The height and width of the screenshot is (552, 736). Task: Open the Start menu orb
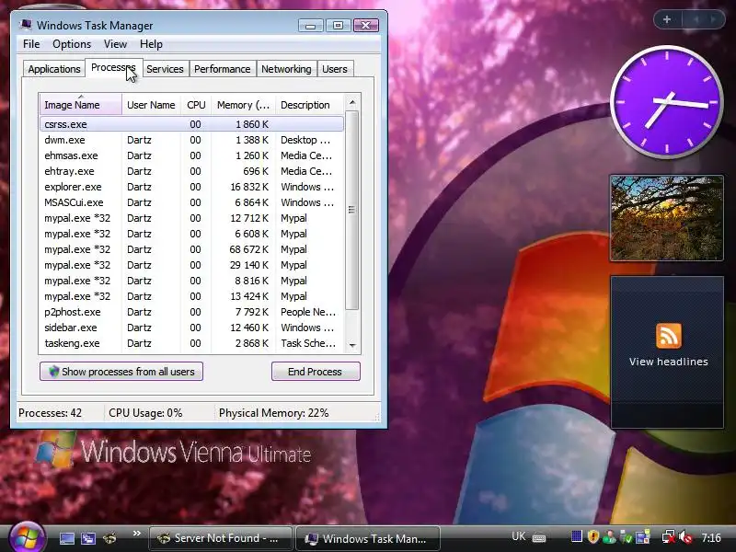point(28,537)
